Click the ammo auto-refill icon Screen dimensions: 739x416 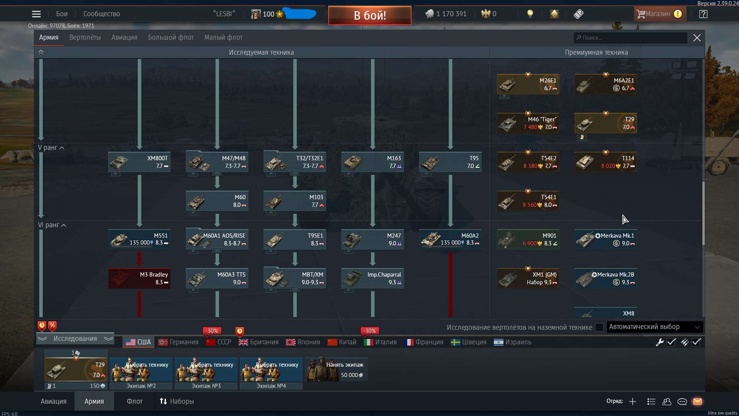click(685, 342)
